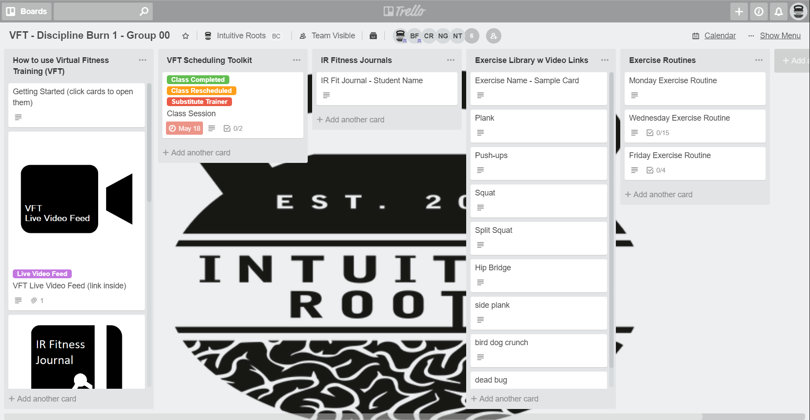810x420 pixels.
Task: Open the Boards menu button
Action: coord(27,11)
